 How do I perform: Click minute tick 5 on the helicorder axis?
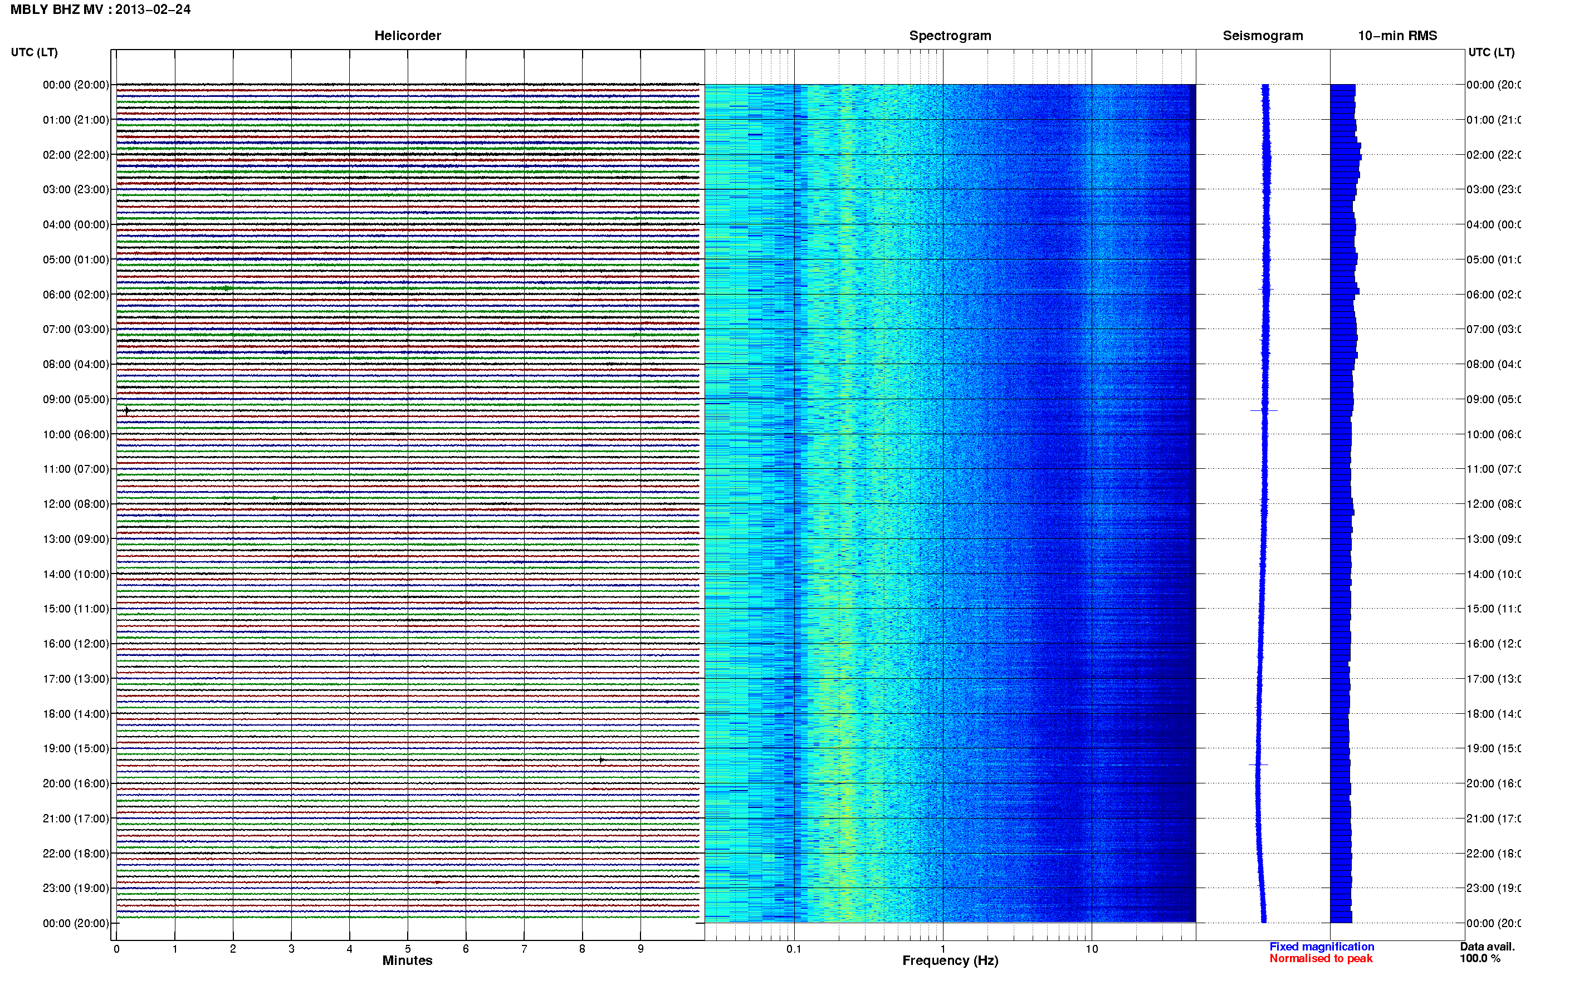pyautogui.click(x=407, y=948)
